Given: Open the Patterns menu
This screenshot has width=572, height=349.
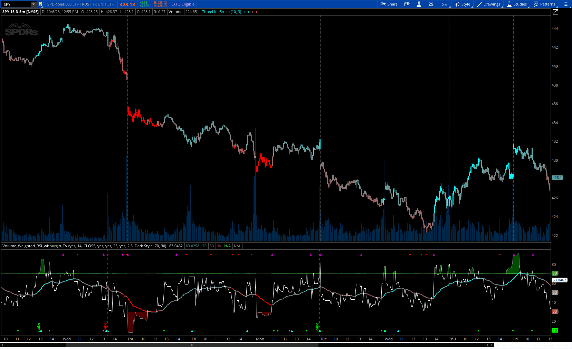Looking at the screenshot, I should pyautogui.click(x=544, y=4).
